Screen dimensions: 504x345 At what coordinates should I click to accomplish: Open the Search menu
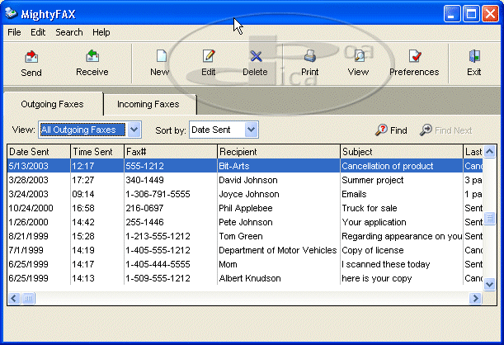pos(69,32)
